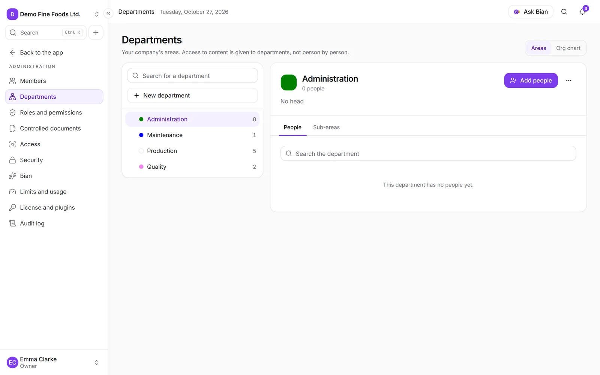Click the notifications bell icon
Viewport: 600px width, 375px height.
(582, 12)
